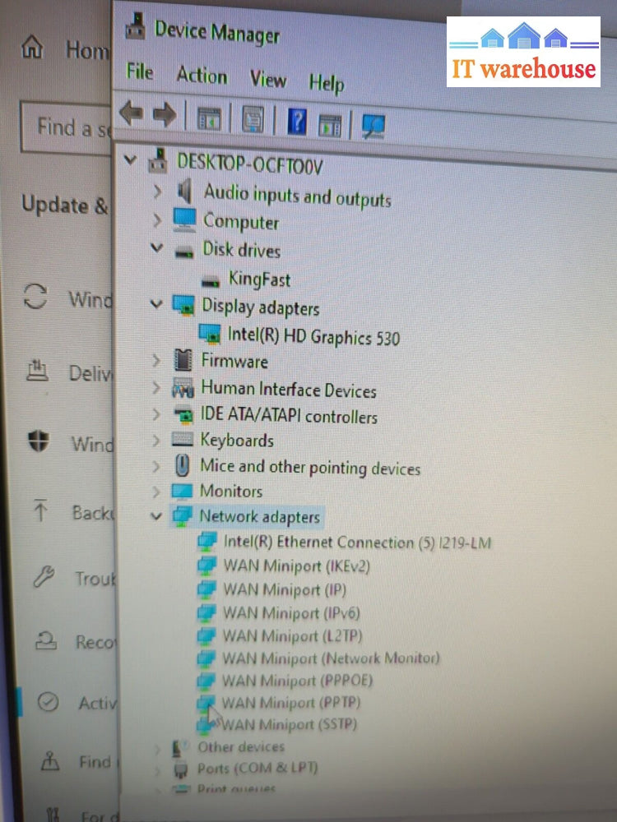The image size is (617, 822).
Task: Select the KingFast disk drive
Action: [x=258, y=279]
